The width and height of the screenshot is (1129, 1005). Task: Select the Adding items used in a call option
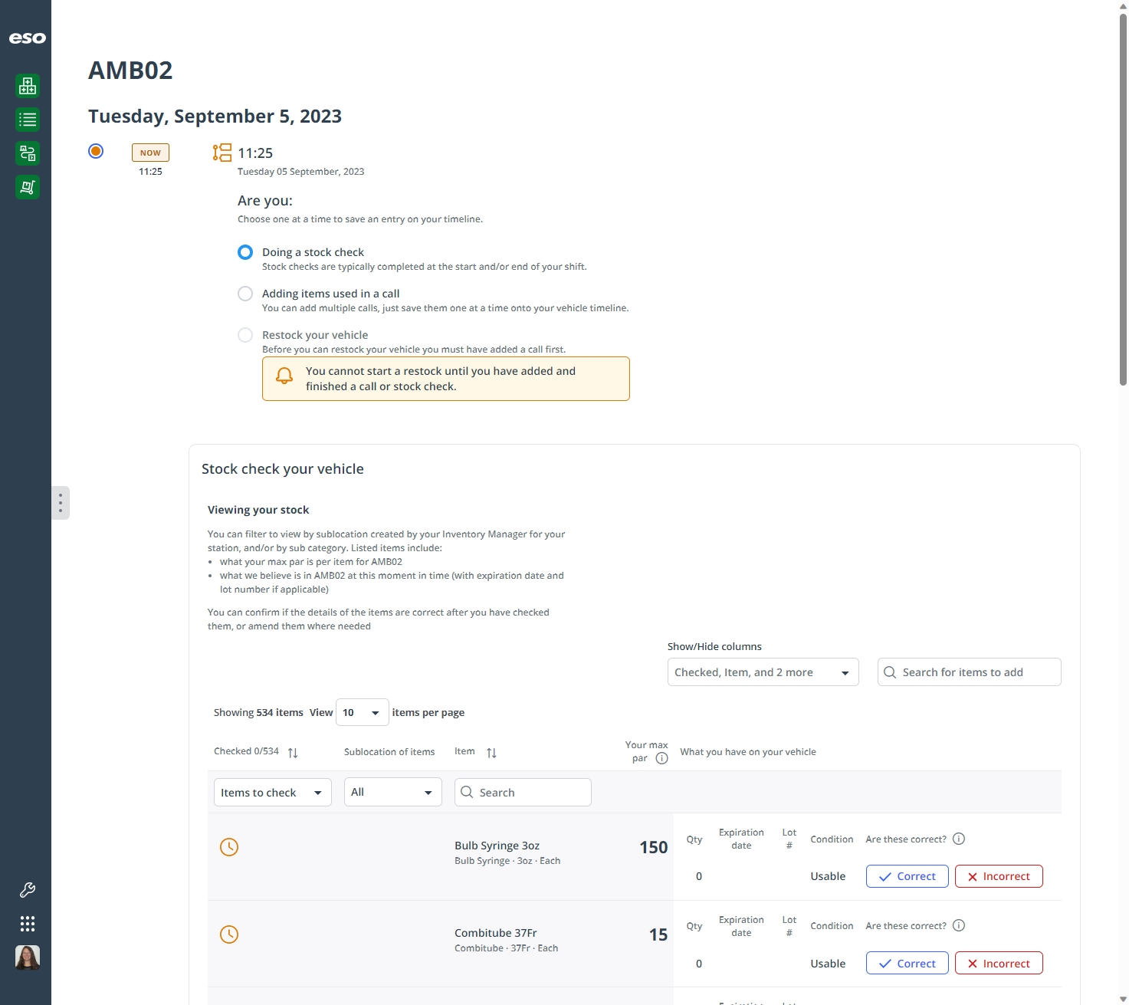(245, 294)
